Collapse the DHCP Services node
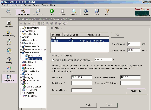The height and width of the screenshot is (110, 151). pyautogui.click(x=21, y=53)
